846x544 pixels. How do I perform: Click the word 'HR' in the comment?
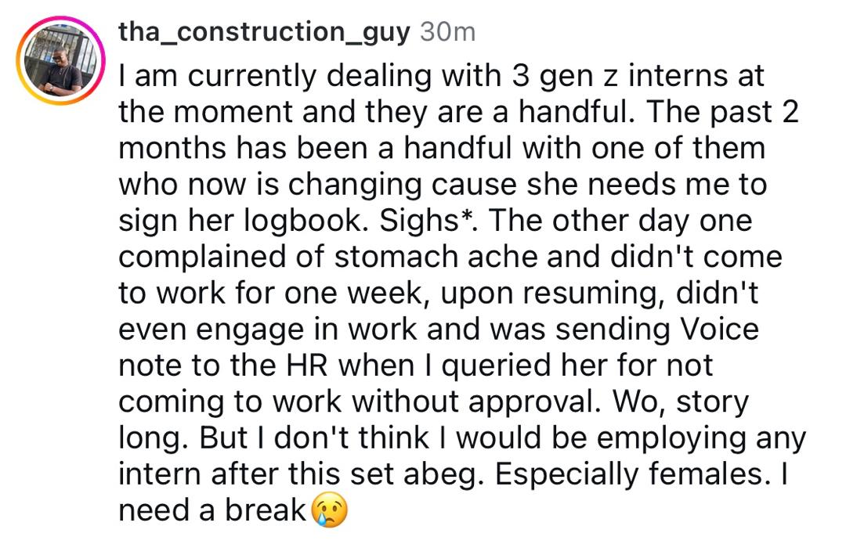point(307,366)
